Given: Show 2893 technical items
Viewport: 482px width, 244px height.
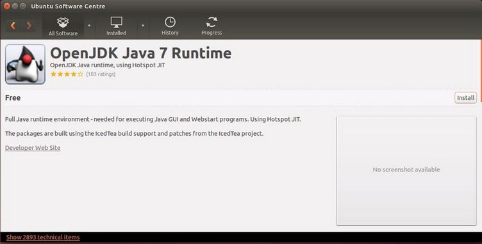Looking at the screenshot, I should [x=43, y=237].
